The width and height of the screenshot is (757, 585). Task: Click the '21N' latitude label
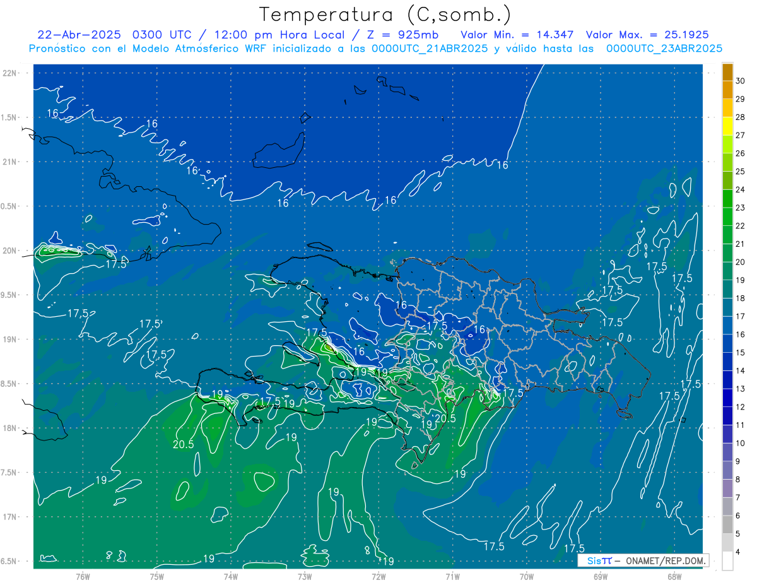tap(11, 162)
